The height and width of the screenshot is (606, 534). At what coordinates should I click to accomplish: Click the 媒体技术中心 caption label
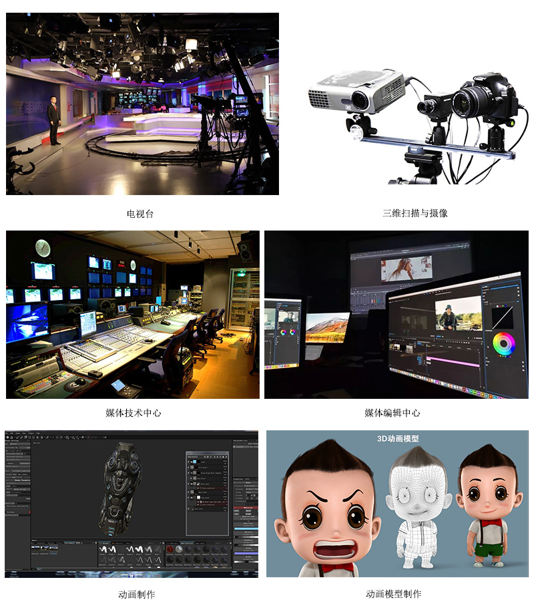pos(133,413)
